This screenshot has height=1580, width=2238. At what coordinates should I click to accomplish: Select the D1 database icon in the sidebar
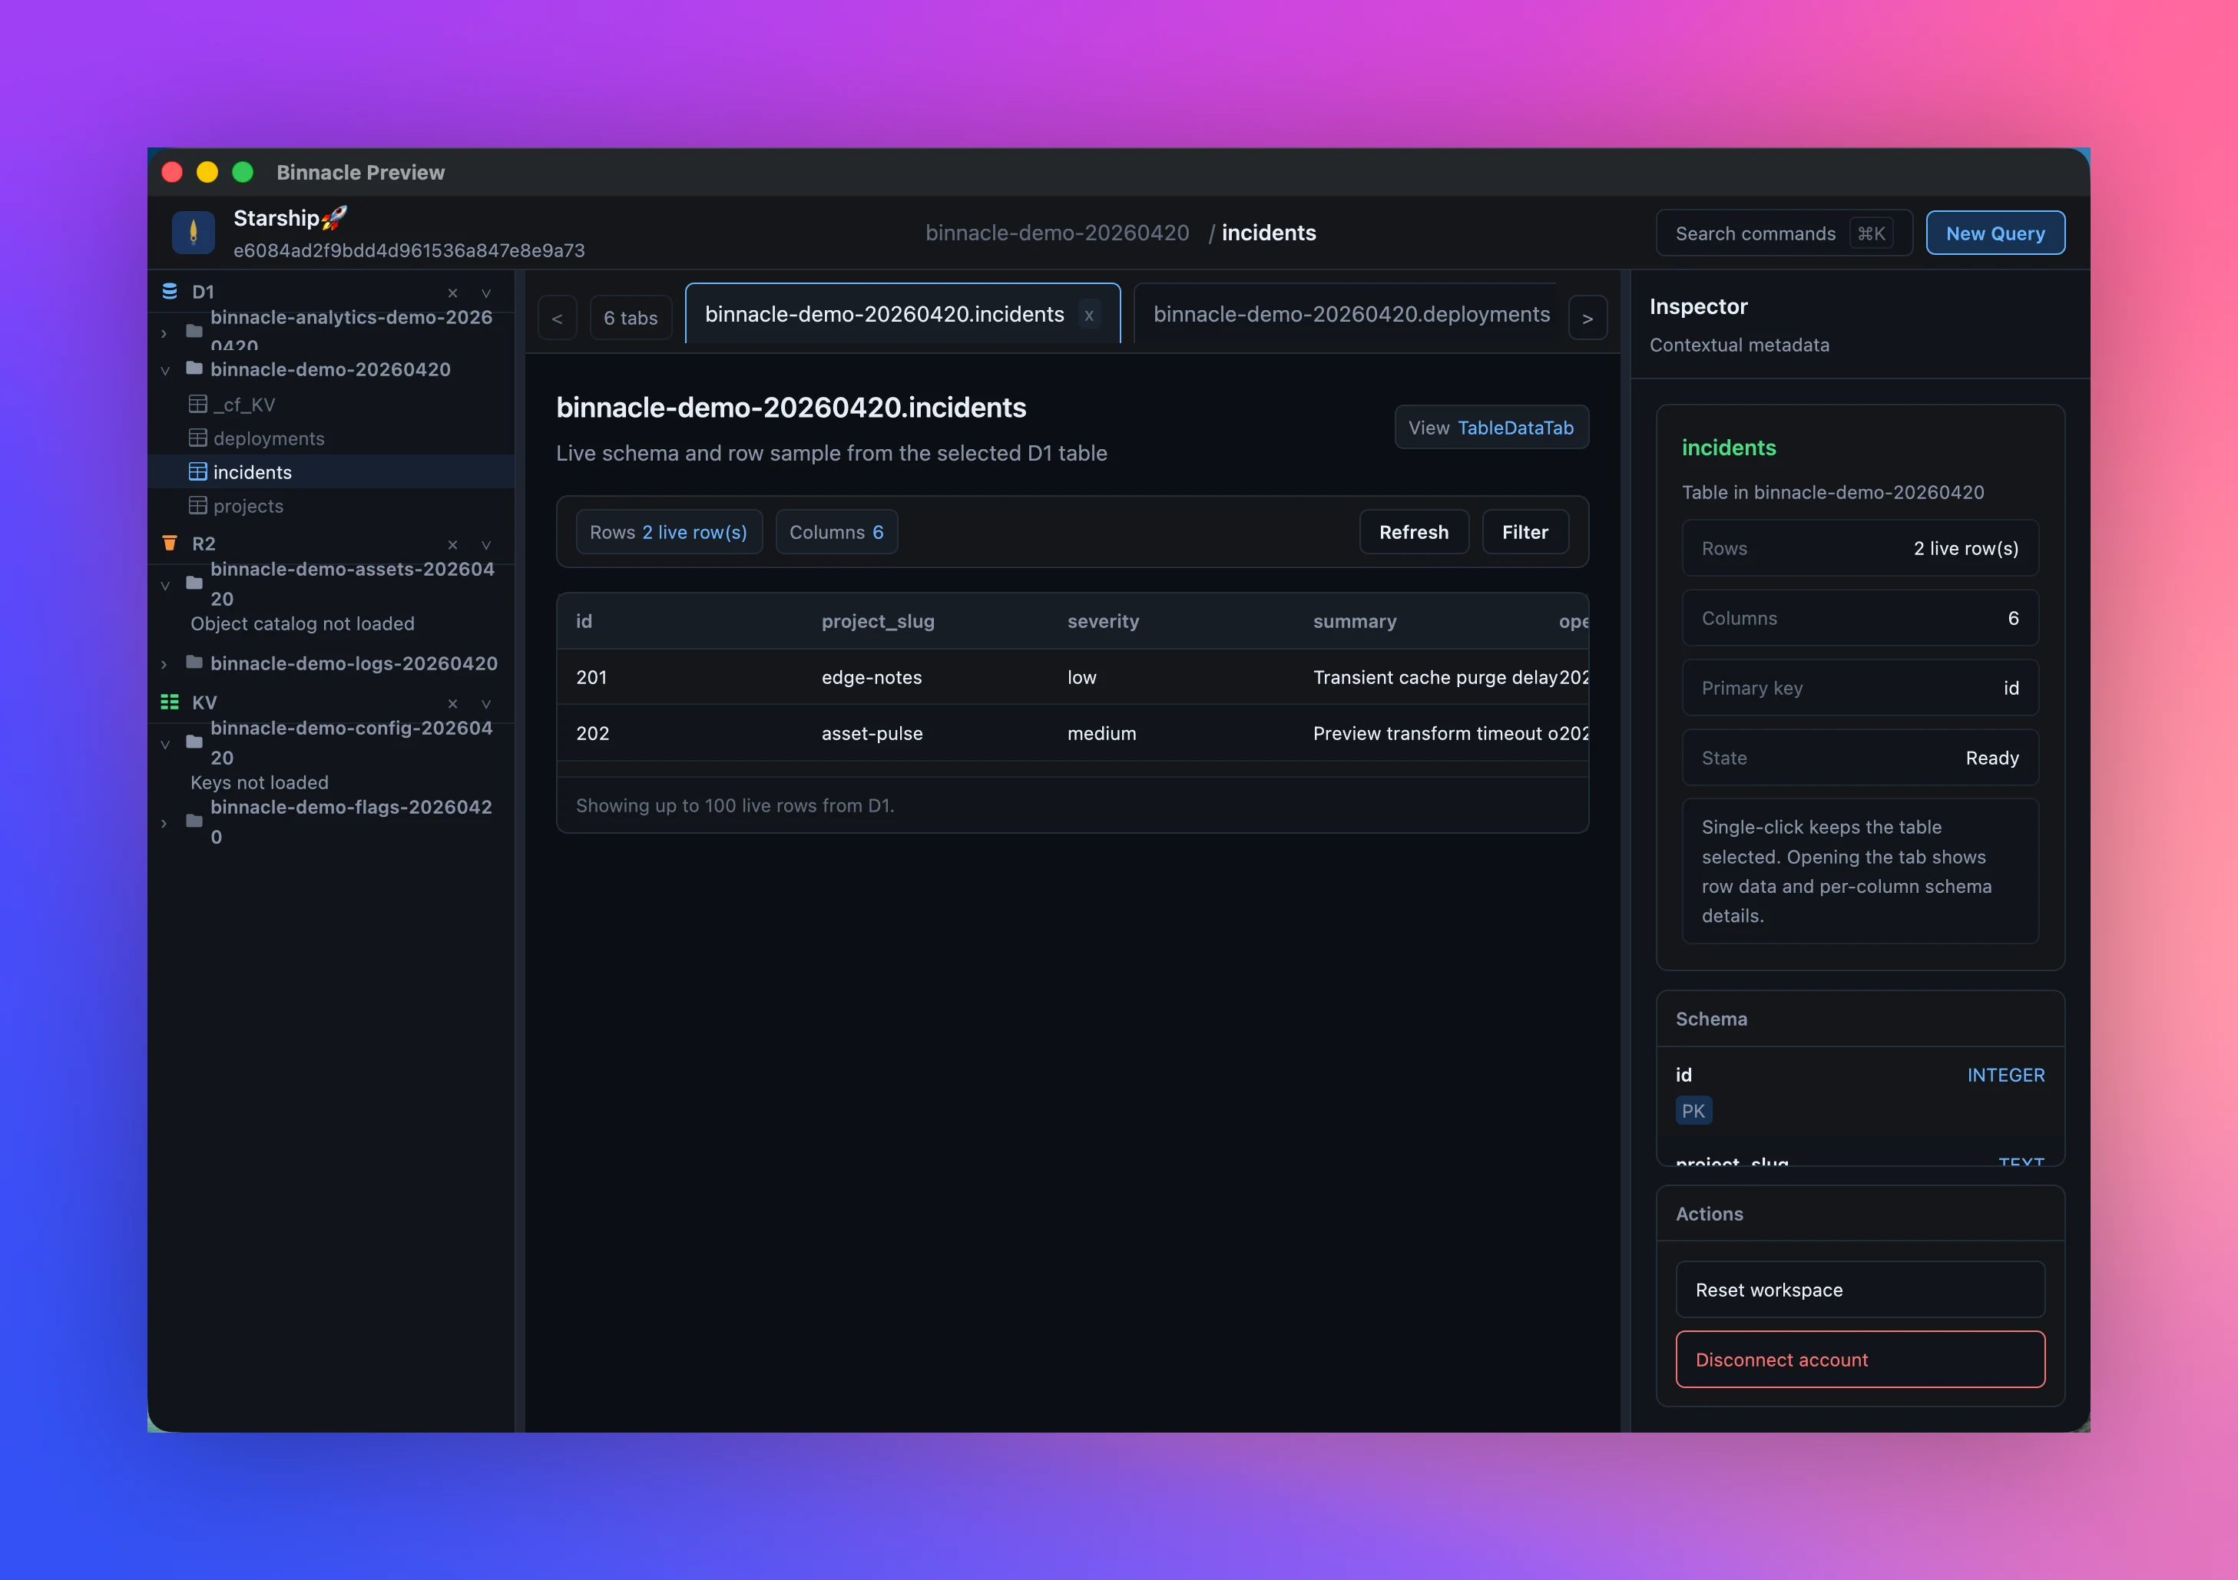pyautogui.click(x=171, y=291)
